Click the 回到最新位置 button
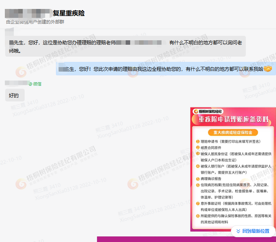This screenshot has width=276, height=242. pos(253,231)
